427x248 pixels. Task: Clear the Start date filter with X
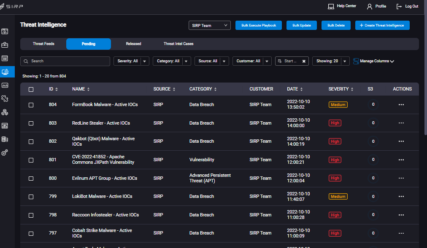(304, 61)
